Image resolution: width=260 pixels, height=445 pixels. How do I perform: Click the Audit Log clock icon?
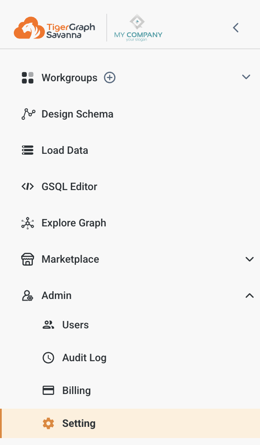[48, 357]
